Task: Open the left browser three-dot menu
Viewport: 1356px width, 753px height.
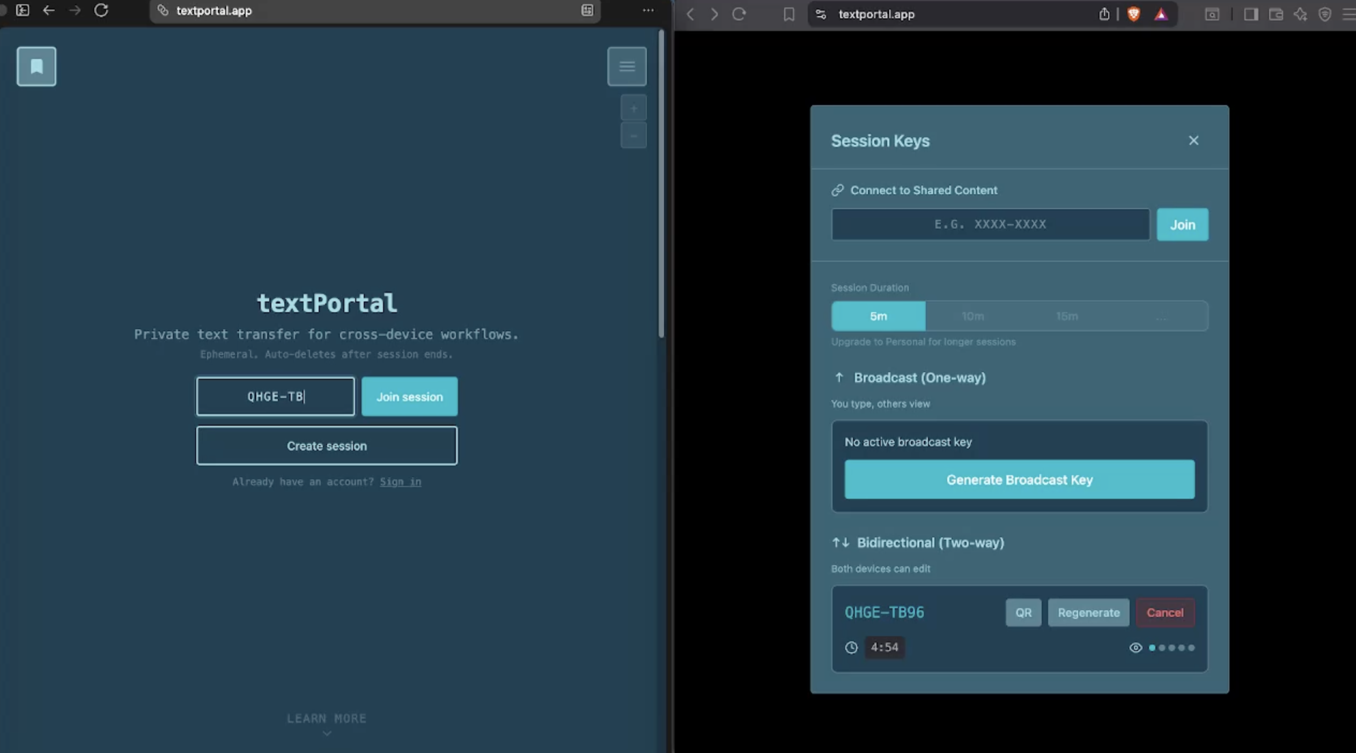Action: coord(648,10)
